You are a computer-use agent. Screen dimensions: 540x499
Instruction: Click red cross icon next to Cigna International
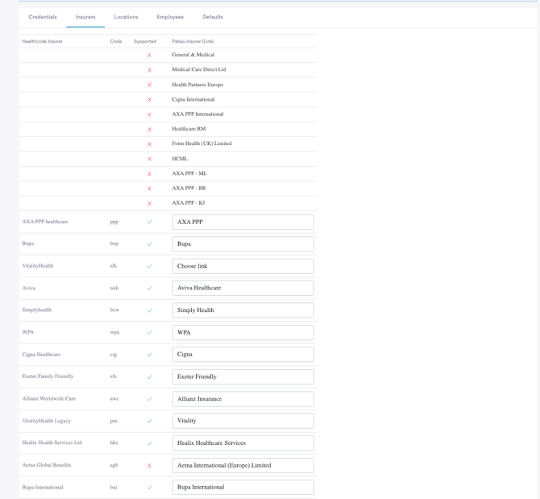(x=149, y=100)
